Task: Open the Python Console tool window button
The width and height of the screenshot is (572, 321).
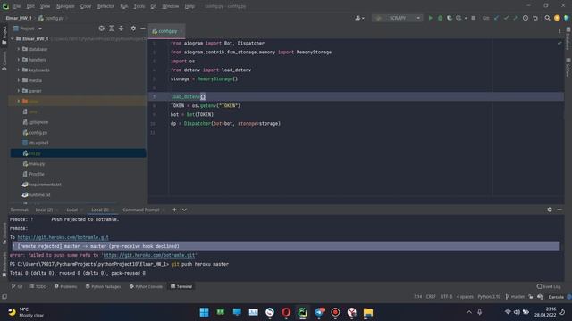Action: (146, 286)
